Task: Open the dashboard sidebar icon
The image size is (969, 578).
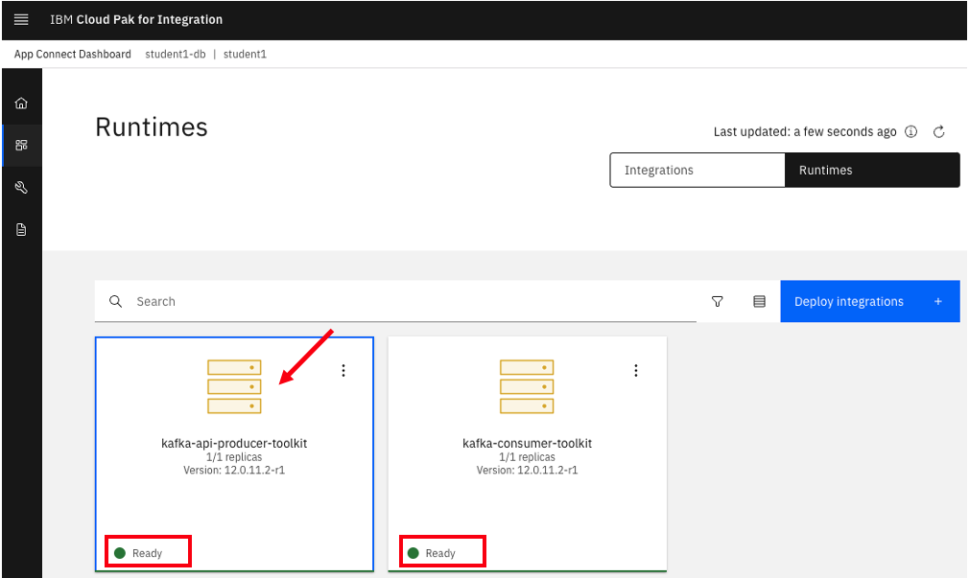Action: [21, 146]
